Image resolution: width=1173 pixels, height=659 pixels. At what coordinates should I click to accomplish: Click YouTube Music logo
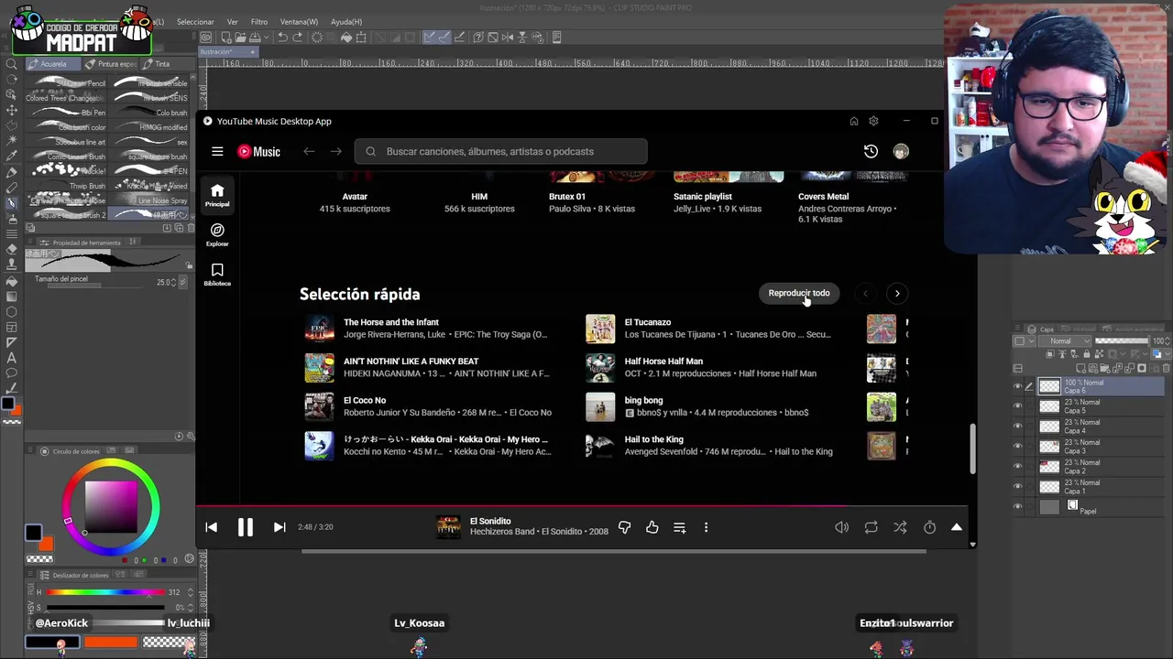pos(259,152)
